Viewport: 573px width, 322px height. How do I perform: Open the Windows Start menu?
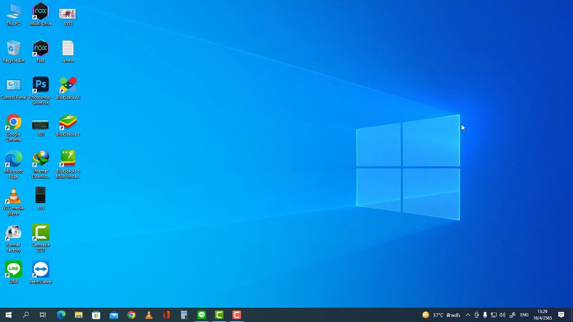coord(9,315)
